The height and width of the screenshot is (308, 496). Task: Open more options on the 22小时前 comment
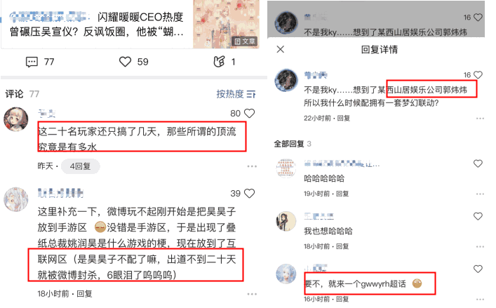pyautogui.click(x=480, y=119)
